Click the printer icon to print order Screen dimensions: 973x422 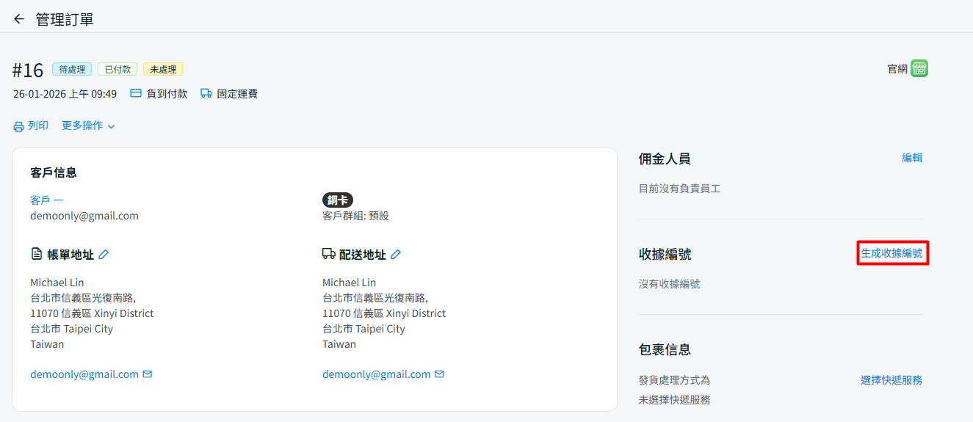18,126
